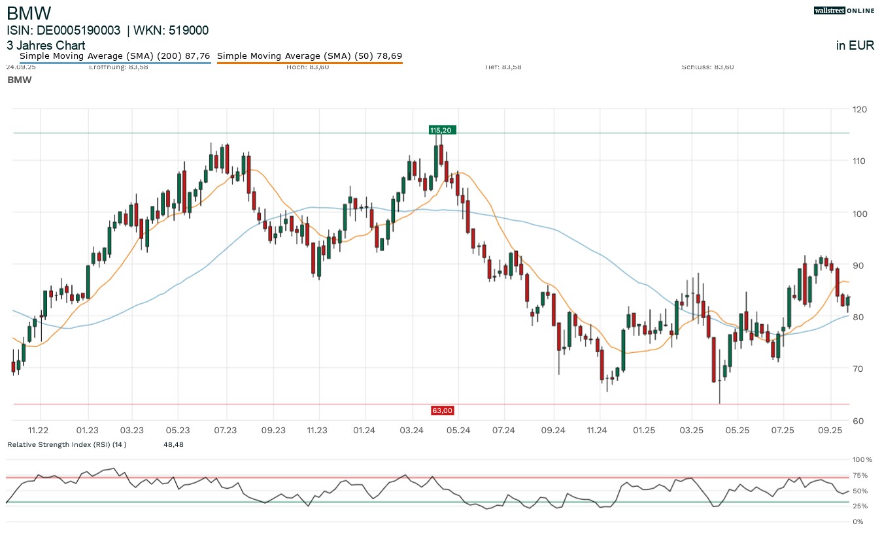This screenshot has width=882, height=543.
Task: Click the 80 price axis label
Action: click(858, 317)
